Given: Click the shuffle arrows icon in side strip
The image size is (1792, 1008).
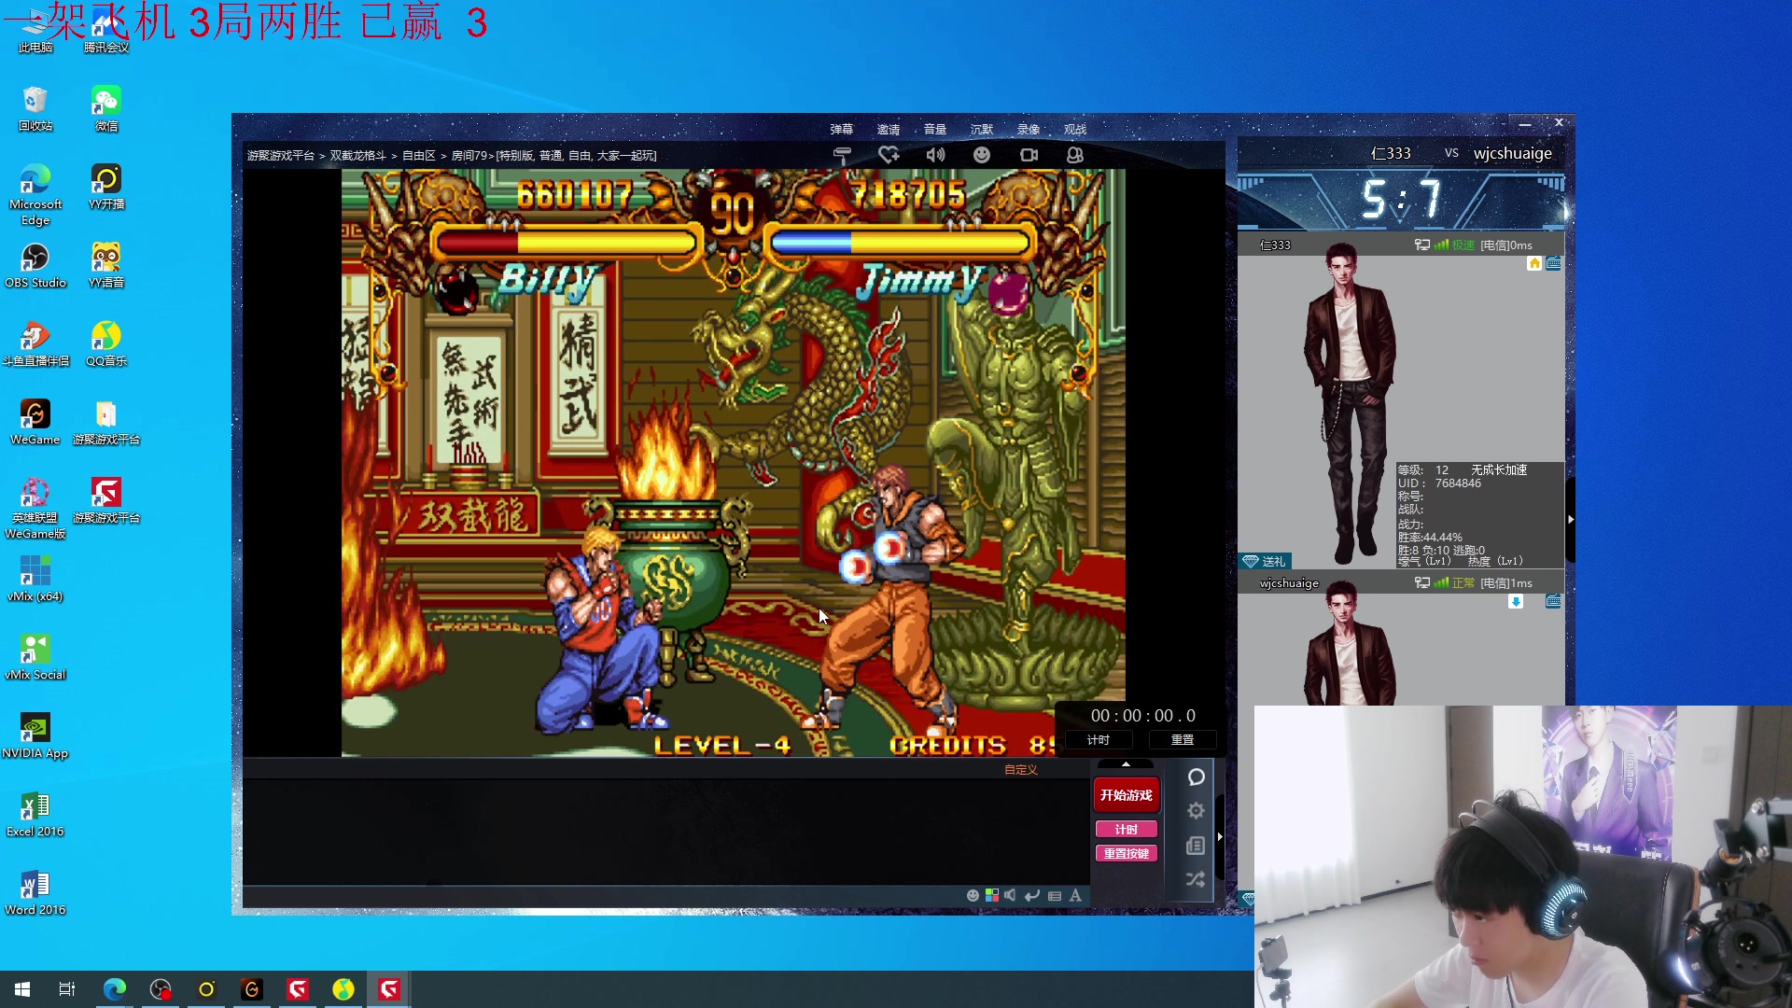Looking at the screenshot, I should click(x=1196, y=879).
